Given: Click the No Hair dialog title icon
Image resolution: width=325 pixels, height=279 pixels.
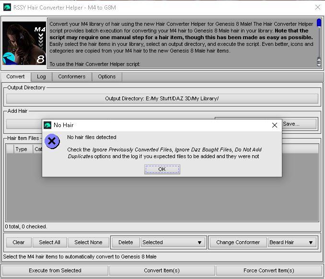Looking at the screenshot, I should pos(47,125).
